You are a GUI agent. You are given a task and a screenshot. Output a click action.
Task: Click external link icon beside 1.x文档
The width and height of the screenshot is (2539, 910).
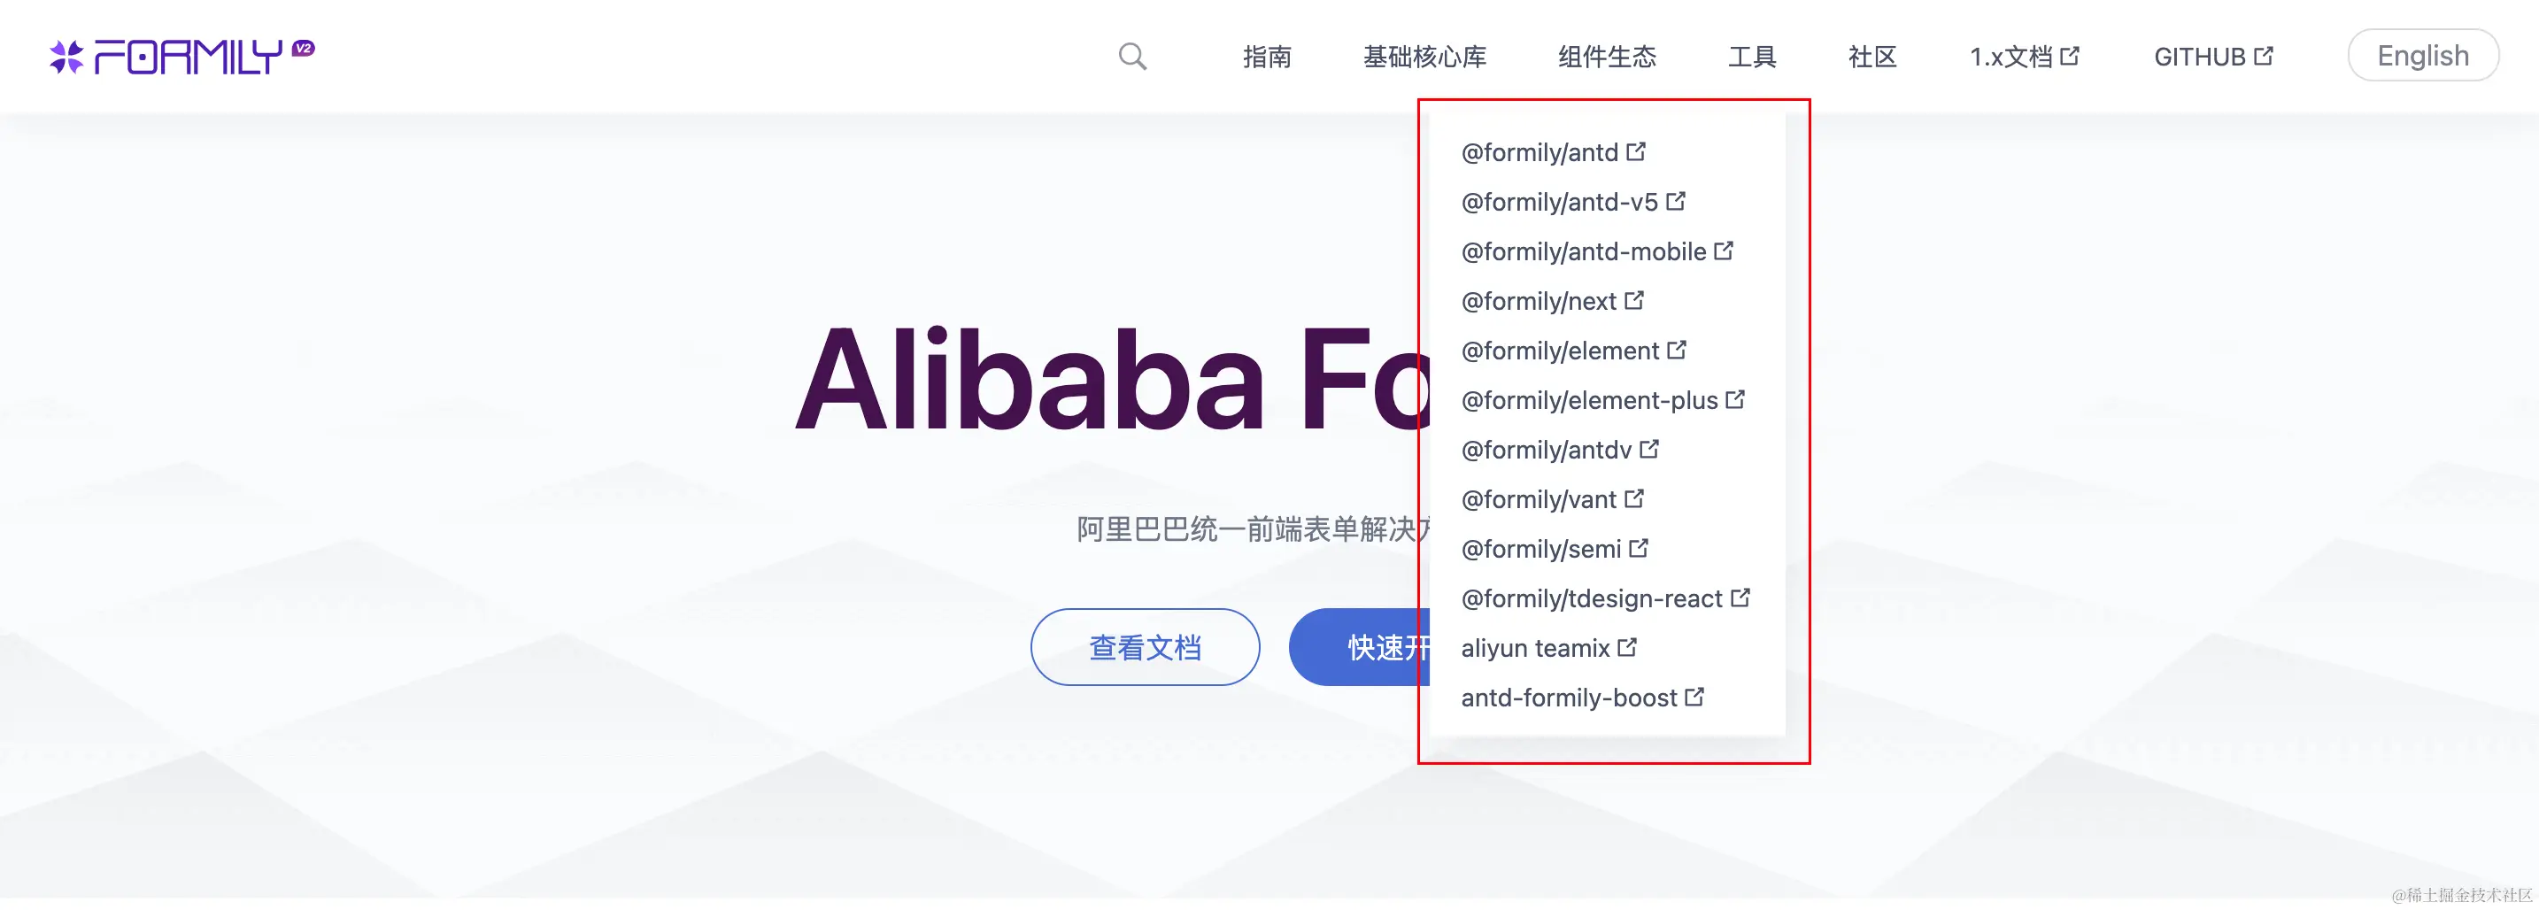[x=2070, y=56]
